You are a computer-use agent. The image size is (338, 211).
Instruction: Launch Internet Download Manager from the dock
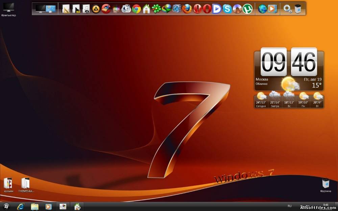coord(167,9)
